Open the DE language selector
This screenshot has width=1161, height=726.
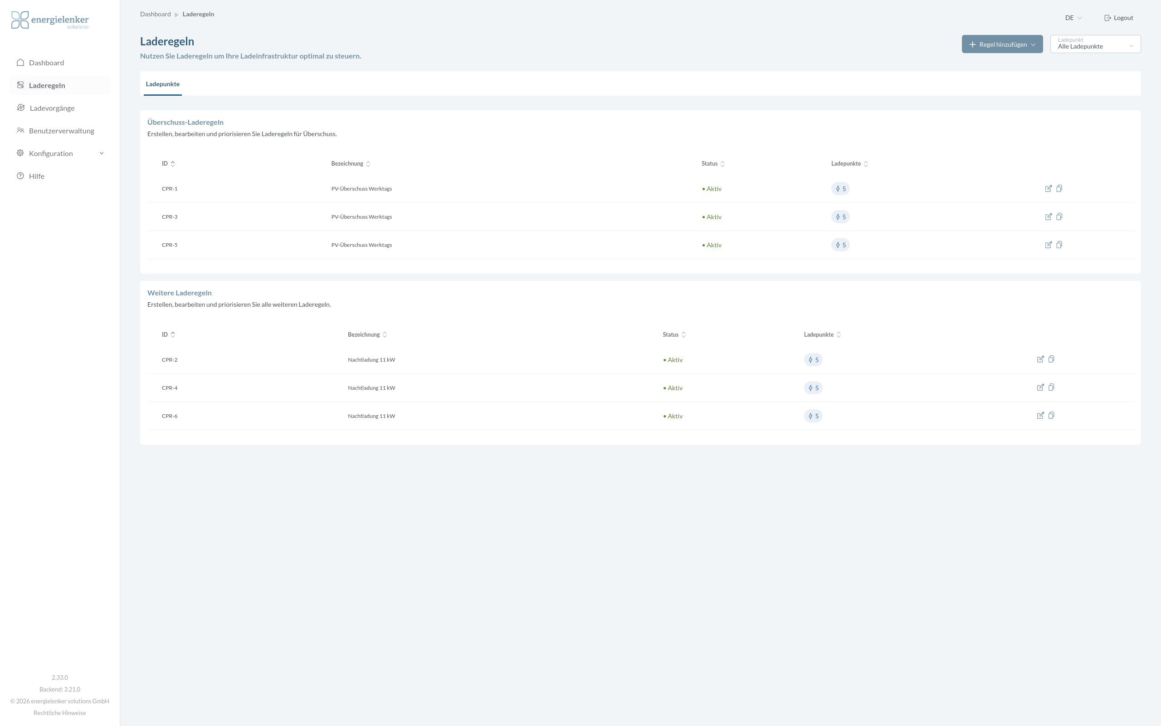click(x=1073, y=18)
